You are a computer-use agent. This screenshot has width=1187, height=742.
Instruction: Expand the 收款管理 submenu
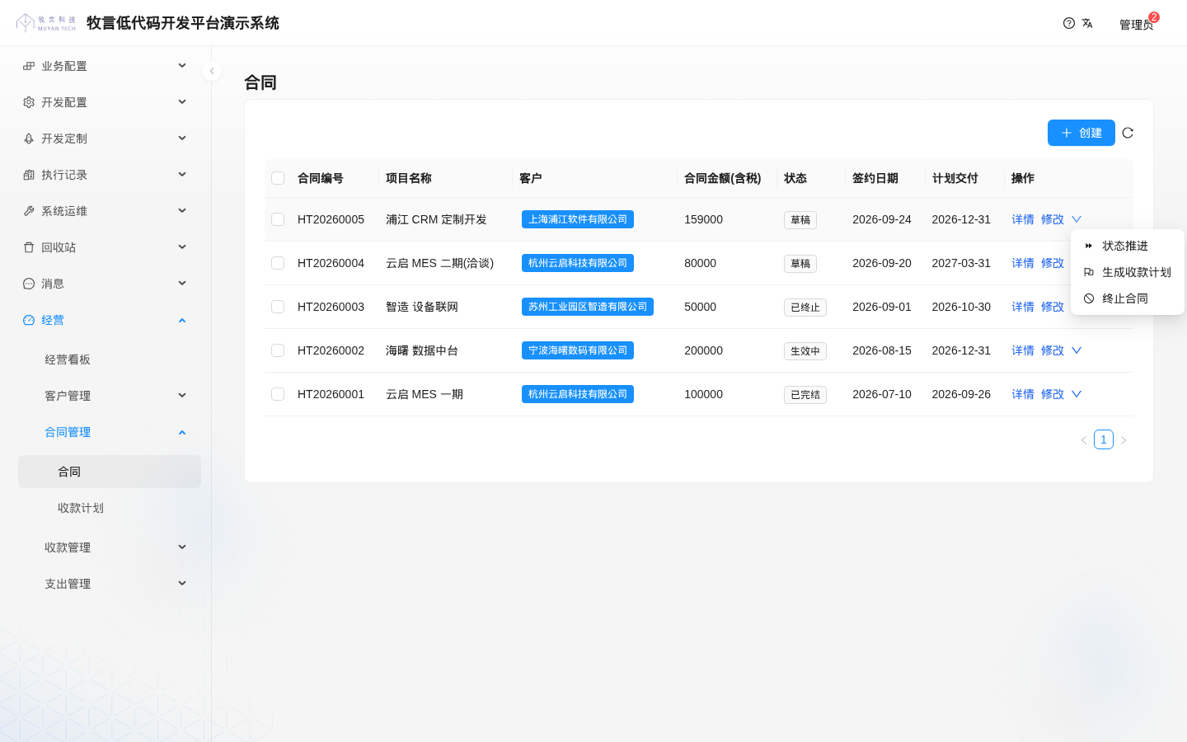(x=110, y=547)
